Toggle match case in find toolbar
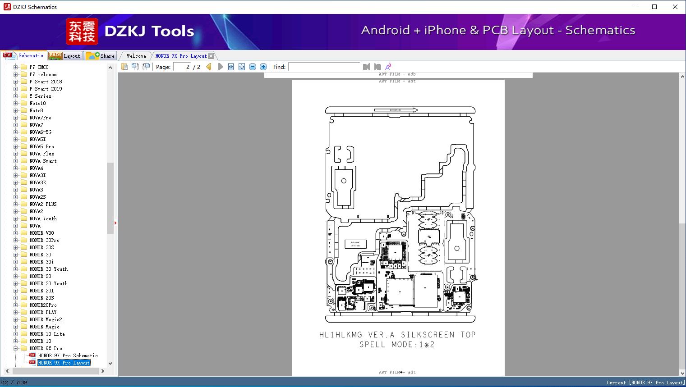 point(388,67)
